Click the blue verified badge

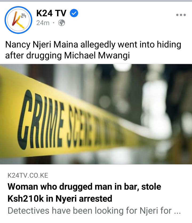pos(74,13)
